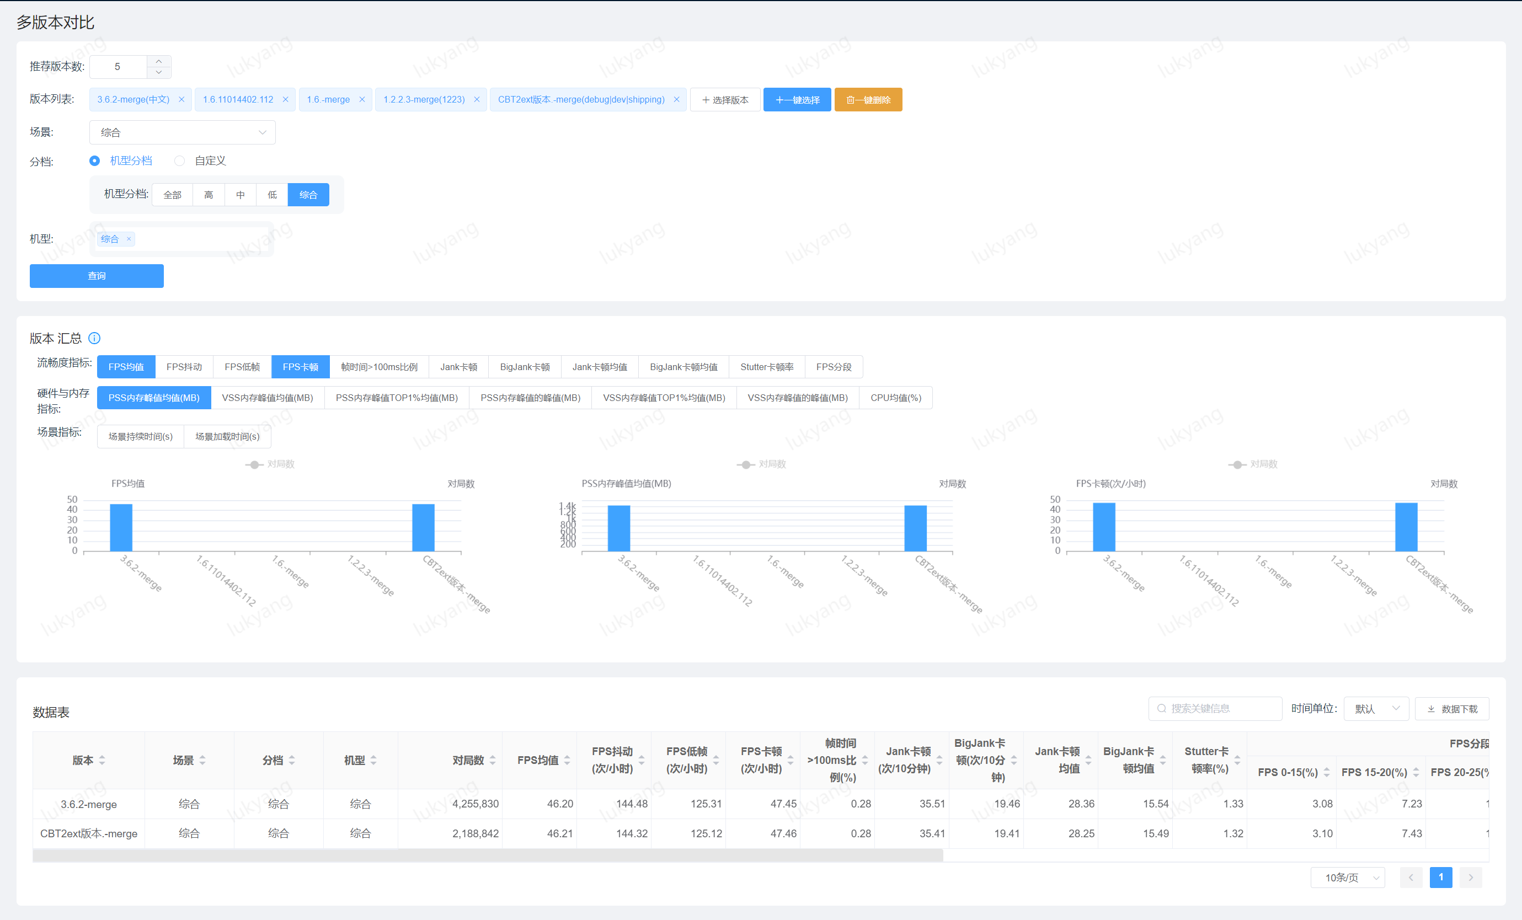Sort the table by FPS均值 column
The image size is (1522, 920).
(x=567, y=760)
